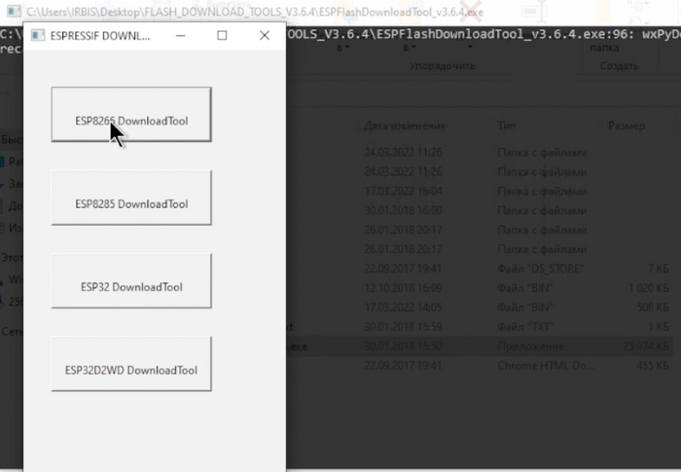This screenshot has height=472, width=681.
Task: Click the console window title icon
Action: click(x=14, y=12)
